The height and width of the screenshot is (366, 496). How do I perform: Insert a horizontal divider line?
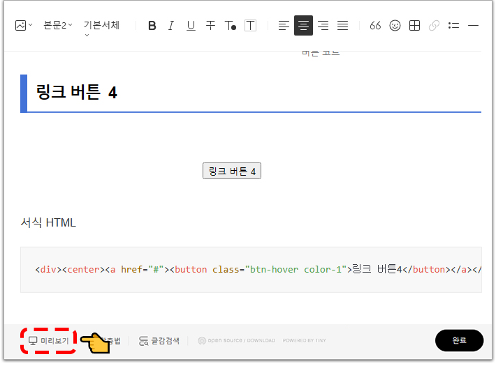[473, 26]
